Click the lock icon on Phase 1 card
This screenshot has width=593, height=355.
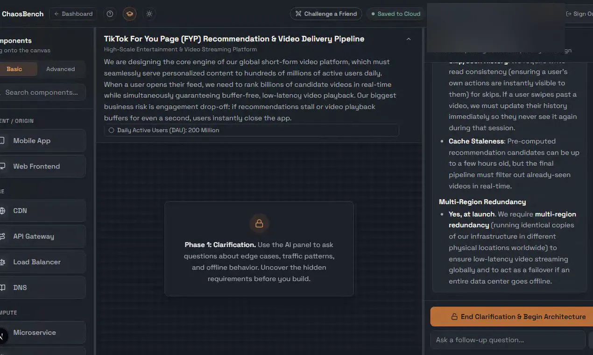click(259, 224)
